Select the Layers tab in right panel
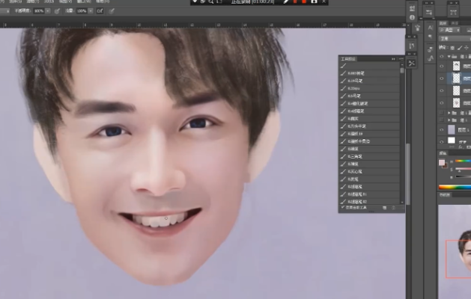This screenshot has width=471, height=299. [x=443, y=24]
